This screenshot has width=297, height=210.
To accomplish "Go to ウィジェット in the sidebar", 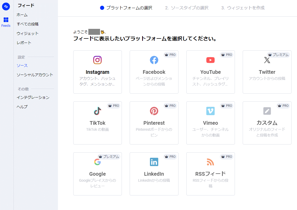I will 28,33.
